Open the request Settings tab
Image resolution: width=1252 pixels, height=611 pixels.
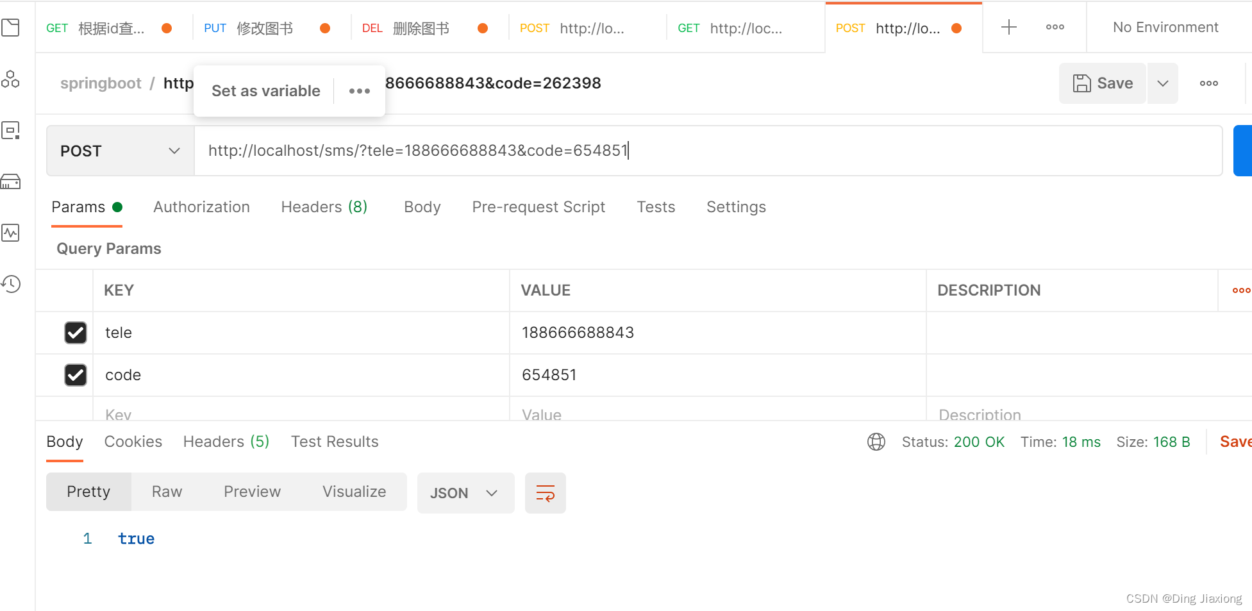click(x=736, y=207)
